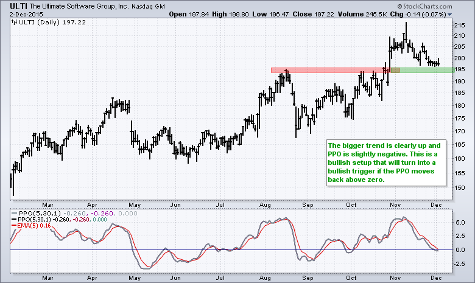Click the 2-Dec-2015 date label
The width and height of the screenshot is (475, 283).
coord(21,13)
